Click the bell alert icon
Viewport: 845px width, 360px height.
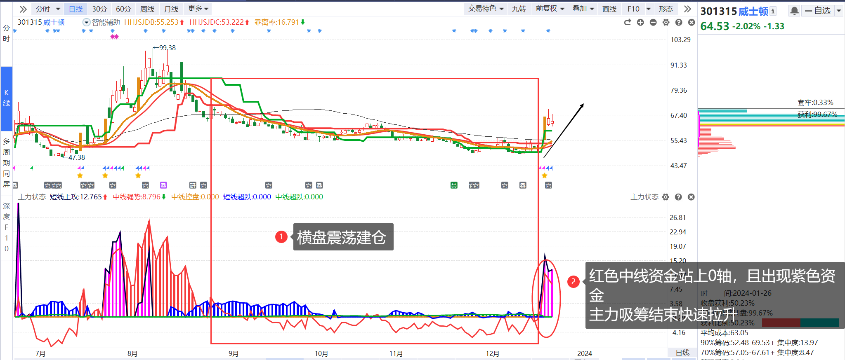coord(794,11)
